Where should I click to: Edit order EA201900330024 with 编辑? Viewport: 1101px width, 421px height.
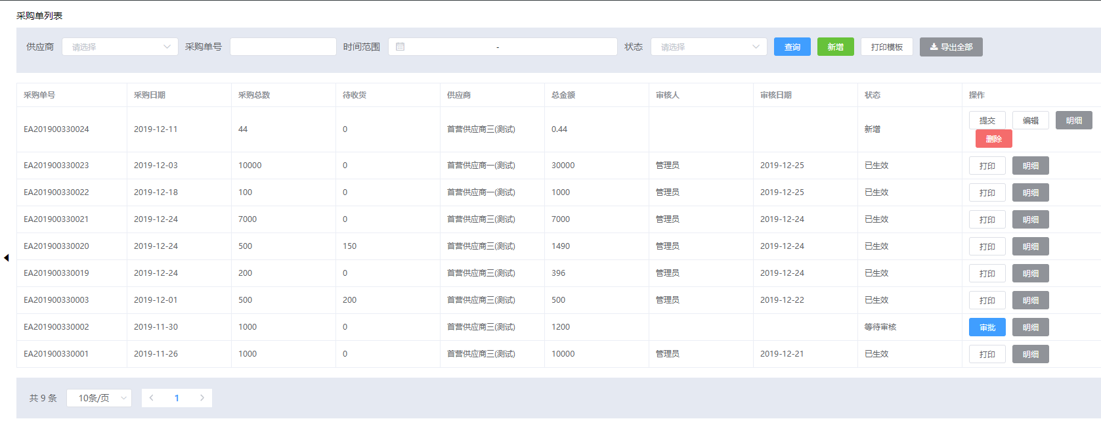tap(1030, 120)
